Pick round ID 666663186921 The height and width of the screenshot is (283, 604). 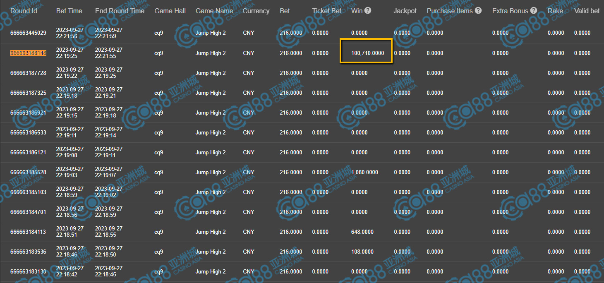[x=28, y=113]
